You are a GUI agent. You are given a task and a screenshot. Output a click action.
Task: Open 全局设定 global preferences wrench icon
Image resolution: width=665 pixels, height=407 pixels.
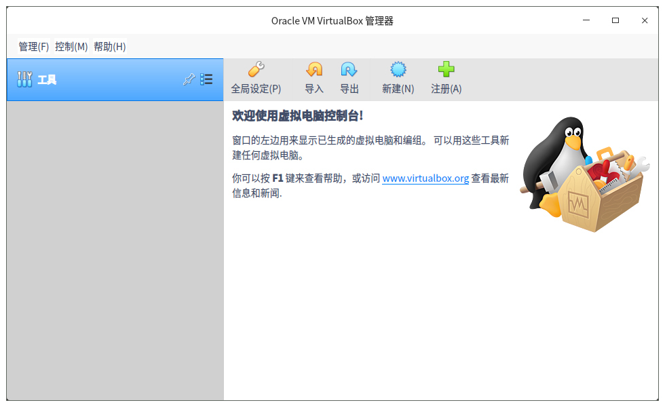[256, 70]
